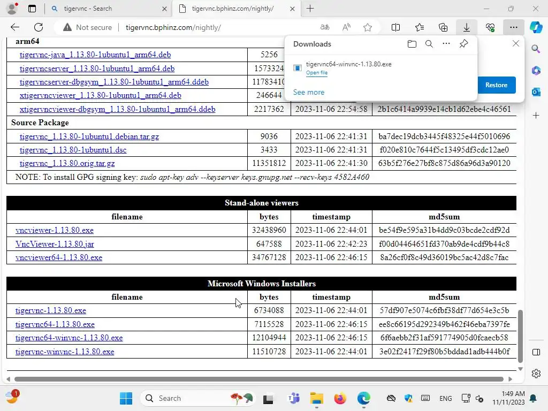Open browser profile avatar
Image resolution: width=548 pixels, height=411 pixels.
pyautogui.click(x=13, y=9)
